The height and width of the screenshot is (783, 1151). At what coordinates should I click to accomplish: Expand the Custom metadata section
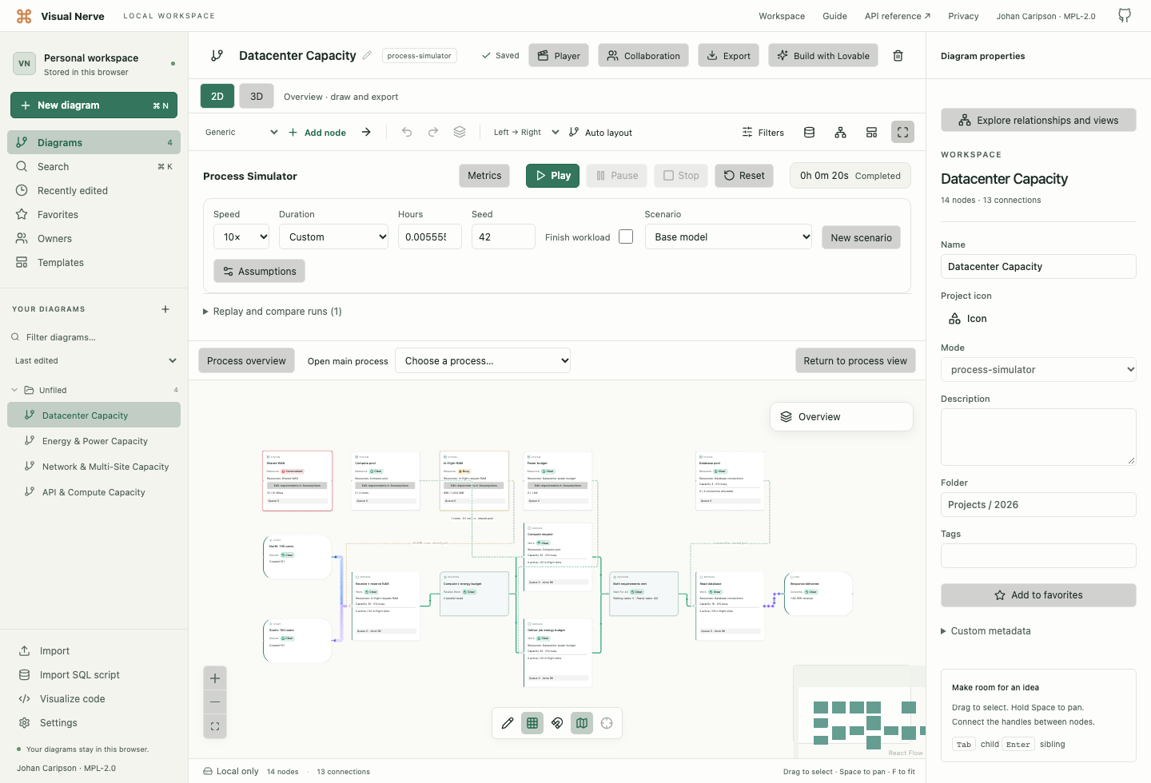pos(986,631)
